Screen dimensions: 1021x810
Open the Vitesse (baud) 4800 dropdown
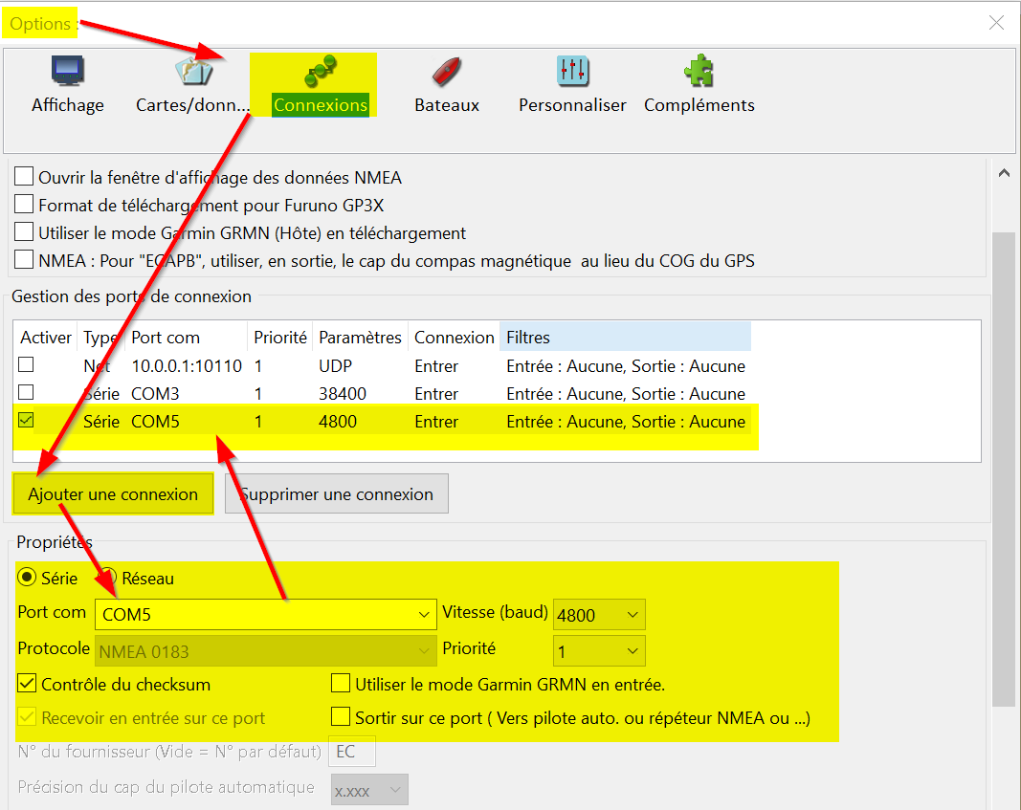click(x=599, y=614)
